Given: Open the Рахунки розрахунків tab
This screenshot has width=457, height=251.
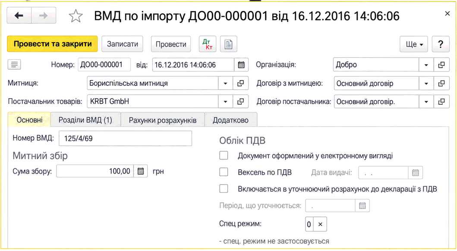Looking at the screenshot, I should pos(163,120).
